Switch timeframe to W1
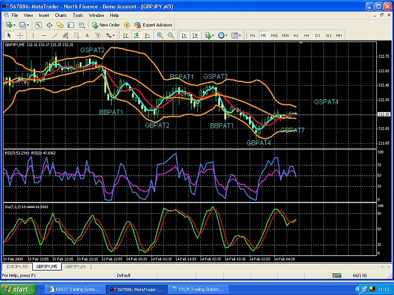Image resolution: width=394 pixels, height=295 pixels. click(x=328, y=36)
